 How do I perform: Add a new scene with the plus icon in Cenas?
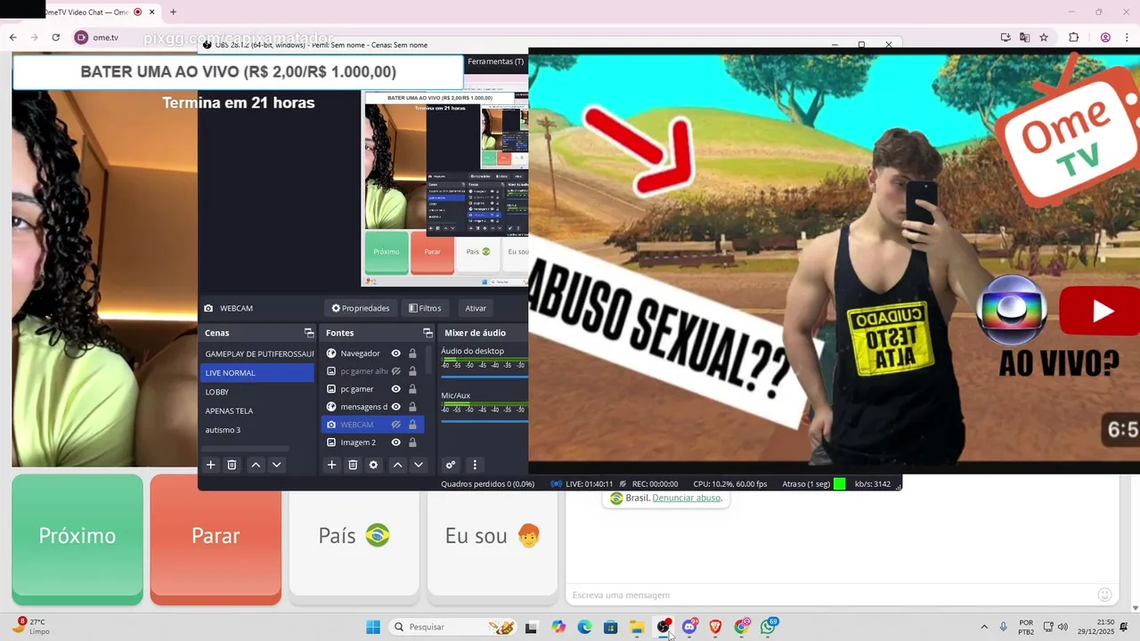[211, 465]
